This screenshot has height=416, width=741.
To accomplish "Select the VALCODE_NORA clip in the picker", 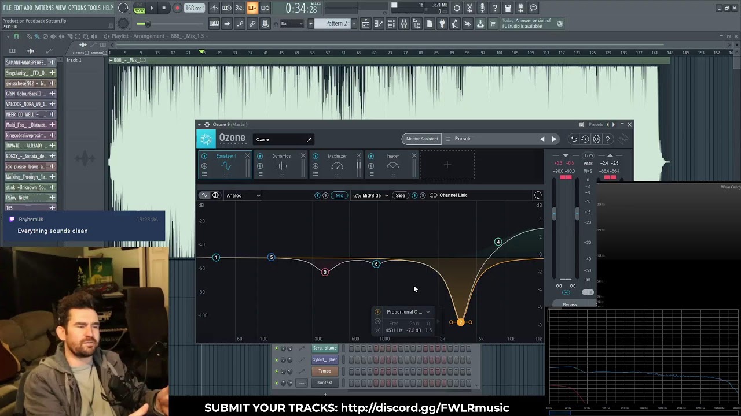I will pos(31,104).
